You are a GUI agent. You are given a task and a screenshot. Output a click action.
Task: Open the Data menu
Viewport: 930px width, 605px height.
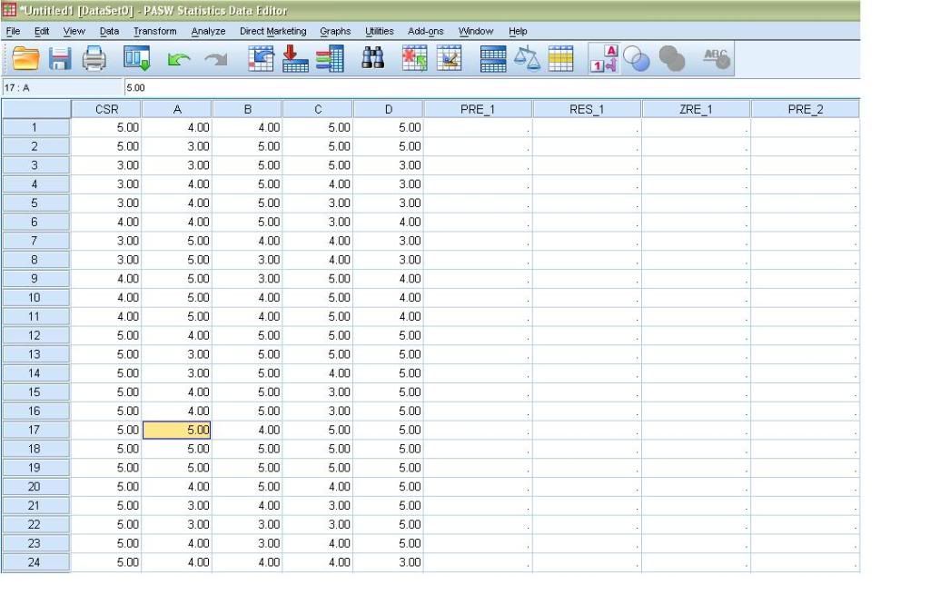tap(109, 32)
